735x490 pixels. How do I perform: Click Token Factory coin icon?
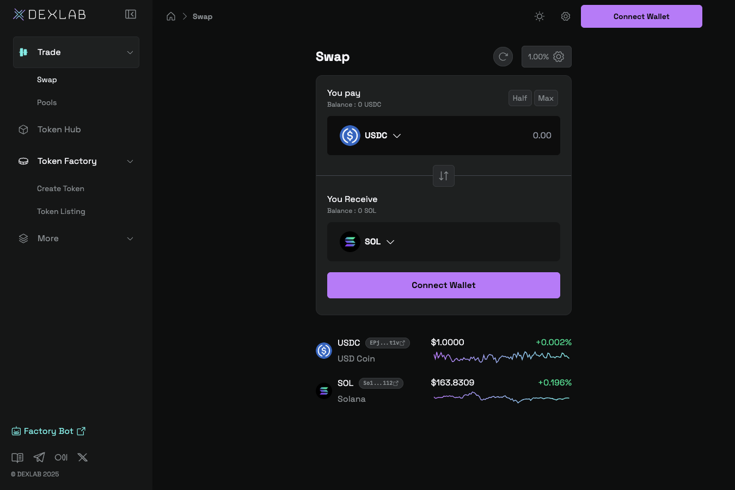pyautogui.click(x=23, y=161)
